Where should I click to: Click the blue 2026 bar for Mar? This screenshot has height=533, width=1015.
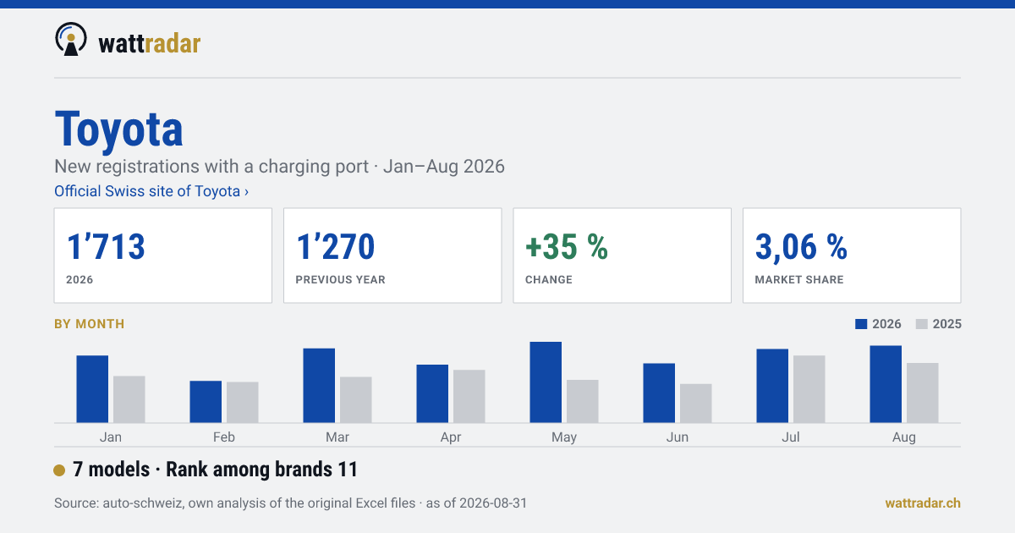point(319,386)
